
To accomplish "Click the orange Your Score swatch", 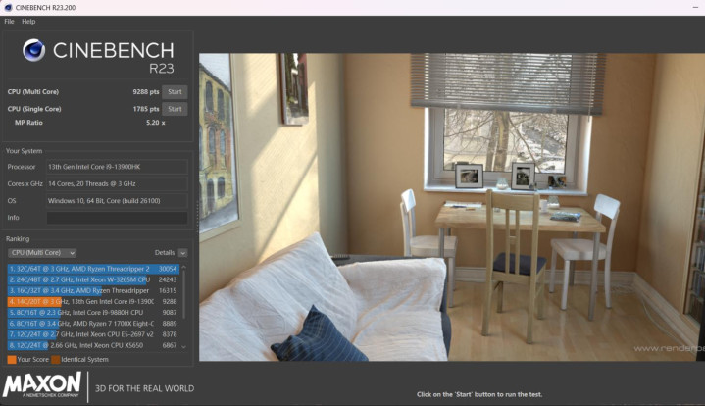I will [12, 360].
